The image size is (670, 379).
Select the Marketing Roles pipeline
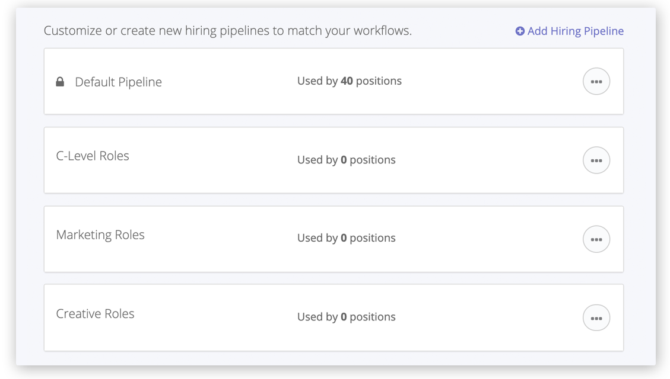[x=100, y=235]
